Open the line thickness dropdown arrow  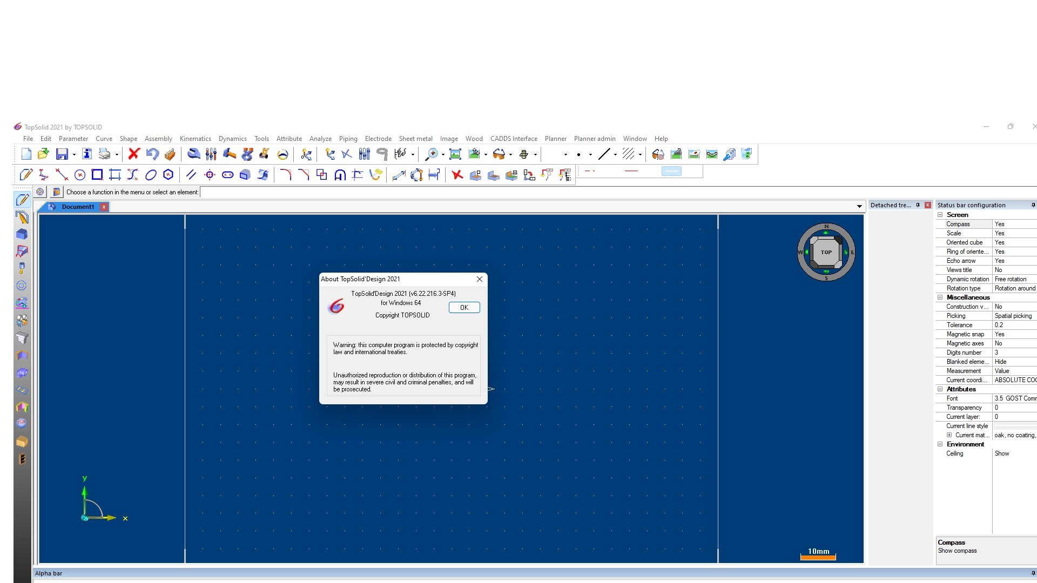(x=615, y=155)
